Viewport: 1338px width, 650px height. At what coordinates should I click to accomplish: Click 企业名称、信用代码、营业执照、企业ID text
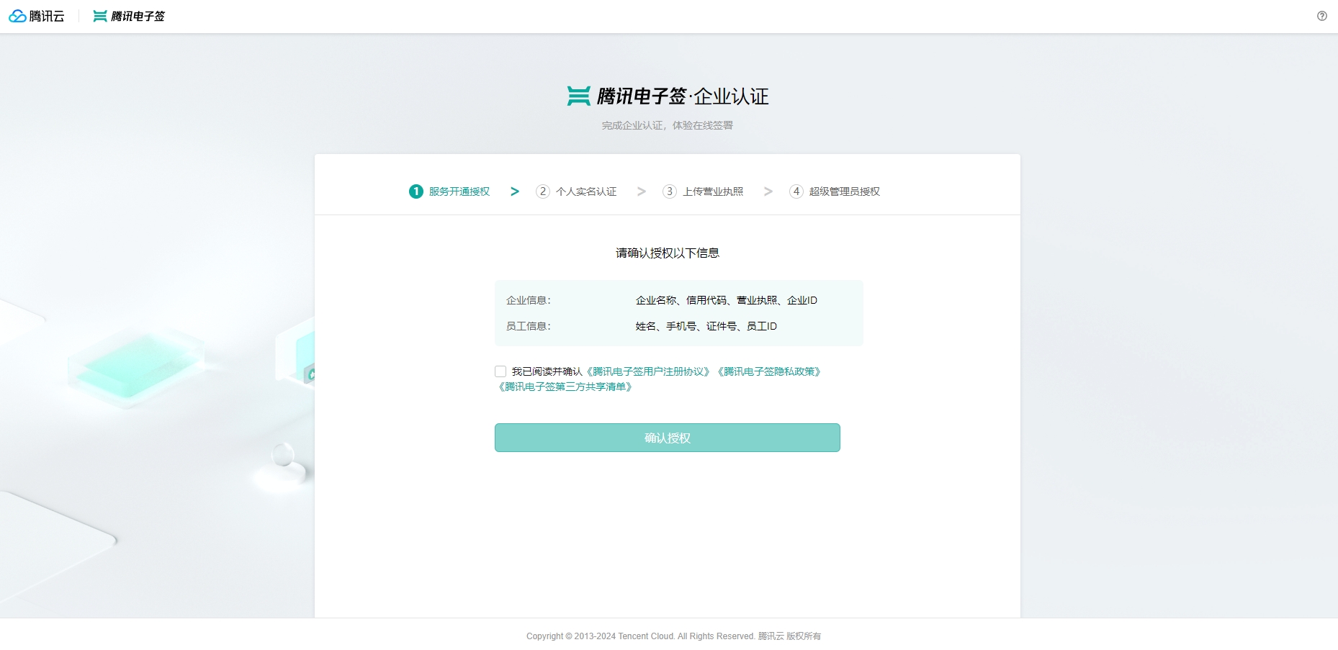point(727,300)
